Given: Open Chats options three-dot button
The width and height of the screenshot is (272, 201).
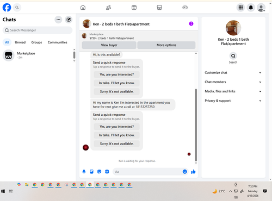Looking at the screenshot, I should click(58, 20).
